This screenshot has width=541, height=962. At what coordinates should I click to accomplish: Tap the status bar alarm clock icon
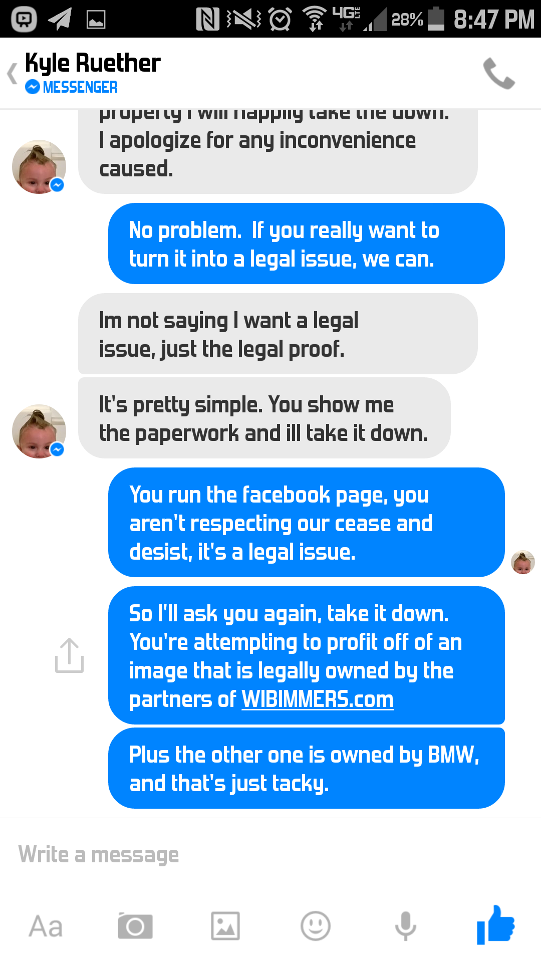click(x=280, y=20)
